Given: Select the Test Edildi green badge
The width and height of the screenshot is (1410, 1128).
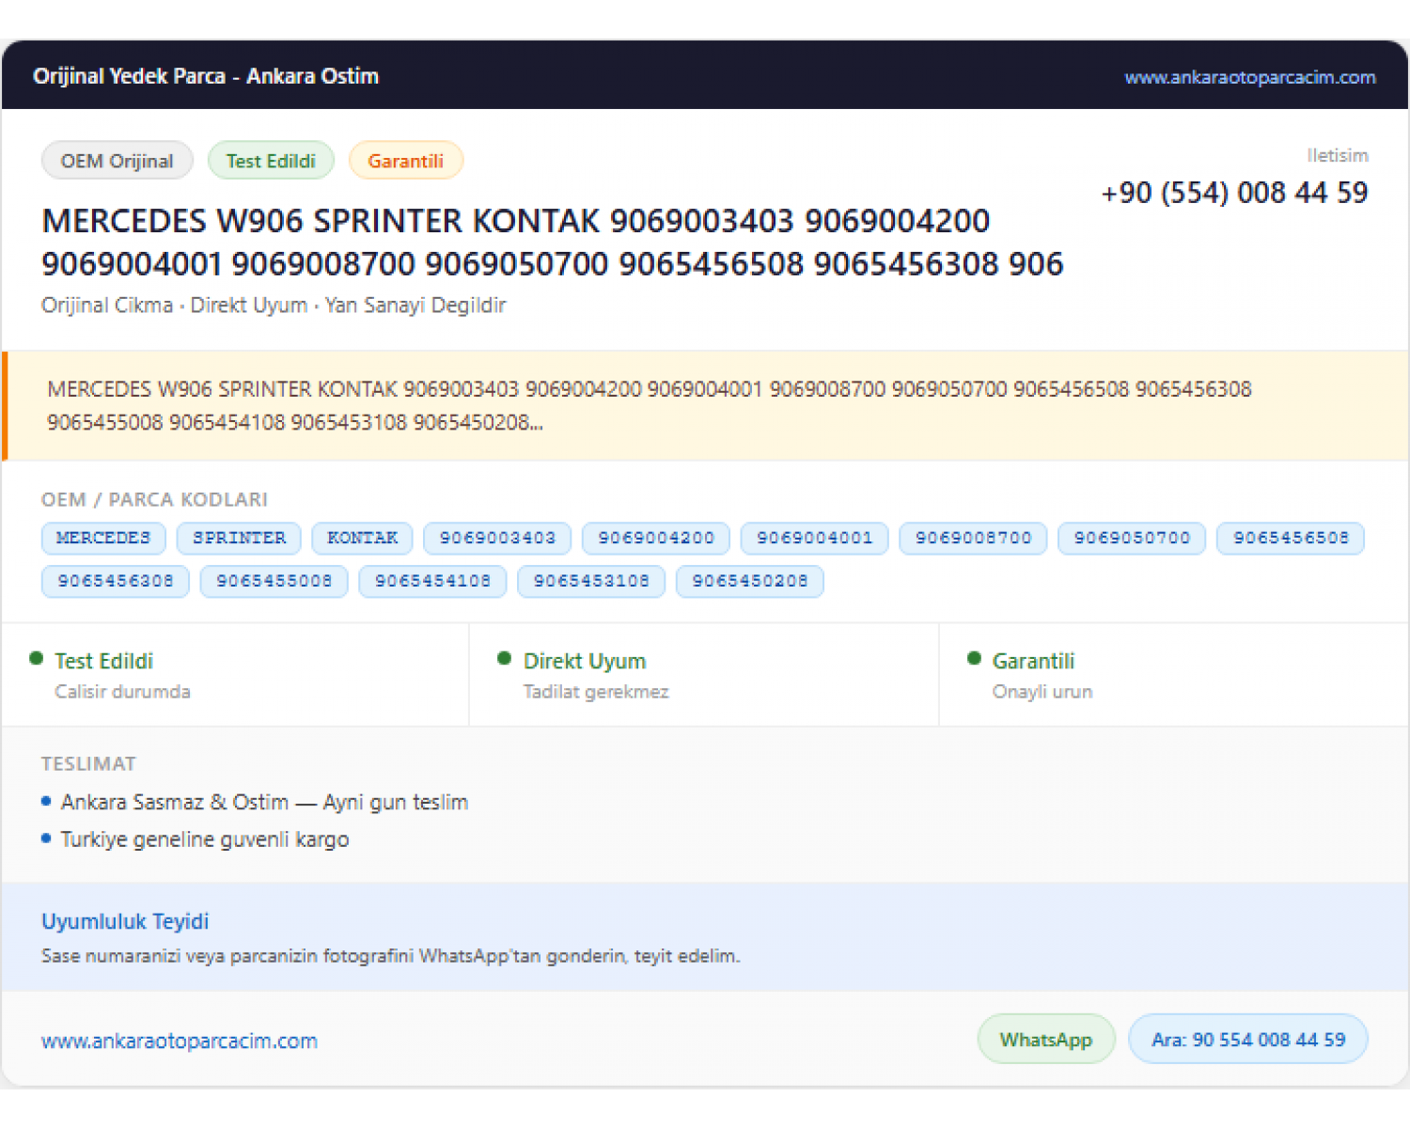Looking at the screenshot, I should click(x=271, y=161).
